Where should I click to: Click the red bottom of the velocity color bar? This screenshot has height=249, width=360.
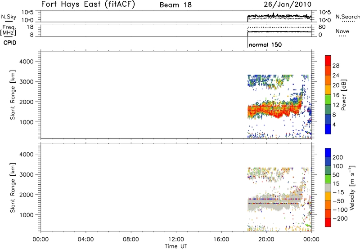pyautogui.click(x=328, y=222)
